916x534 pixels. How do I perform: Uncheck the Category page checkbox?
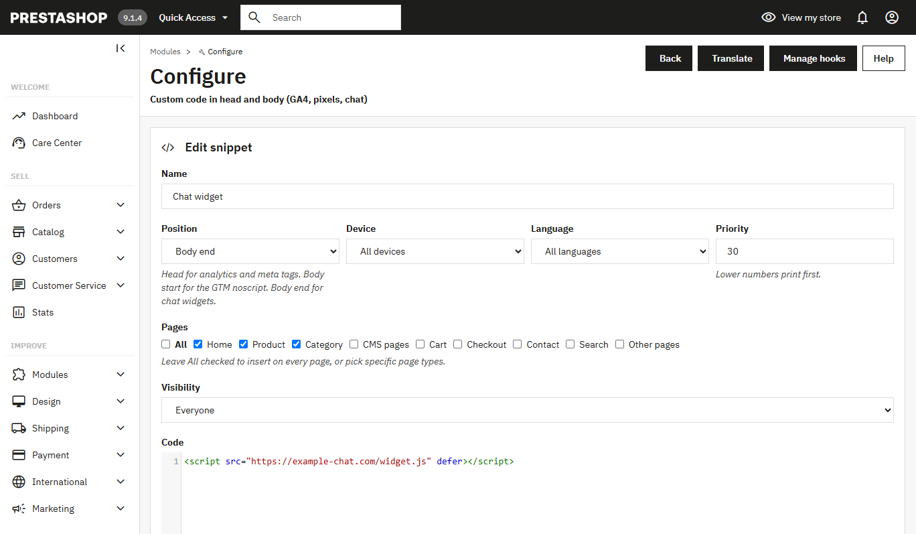point(296,344)
